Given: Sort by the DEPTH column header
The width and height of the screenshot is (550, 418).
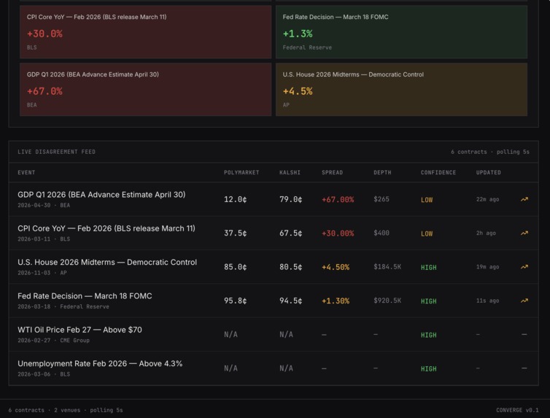Looking at the screenshot, I should click(382, 173).
